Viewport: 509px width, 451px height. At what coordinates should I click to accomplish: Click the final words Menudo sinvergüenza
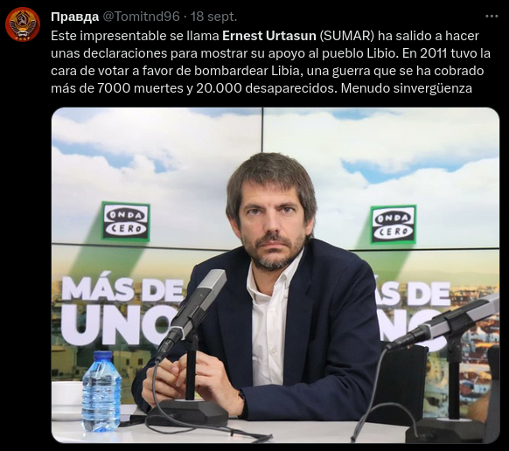click(407, 88)
